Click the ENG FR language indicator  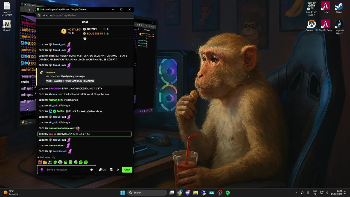coord(315,193)
